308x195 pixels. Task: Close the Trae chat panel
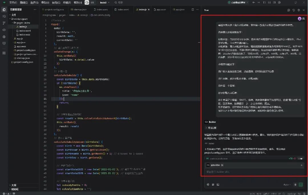(x=304, y=10)
